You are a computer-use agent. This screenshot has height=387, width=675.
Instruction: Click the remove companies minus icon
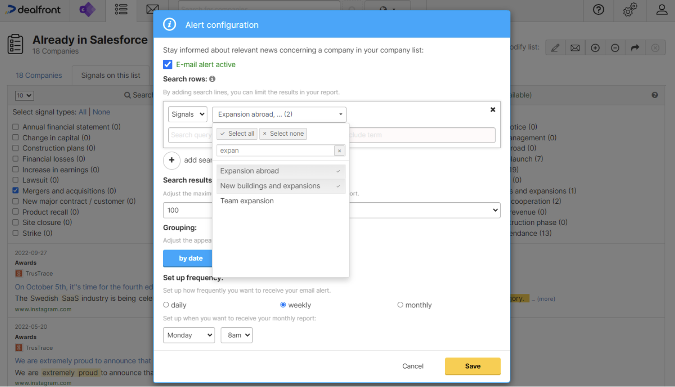[x=615, y=47]
